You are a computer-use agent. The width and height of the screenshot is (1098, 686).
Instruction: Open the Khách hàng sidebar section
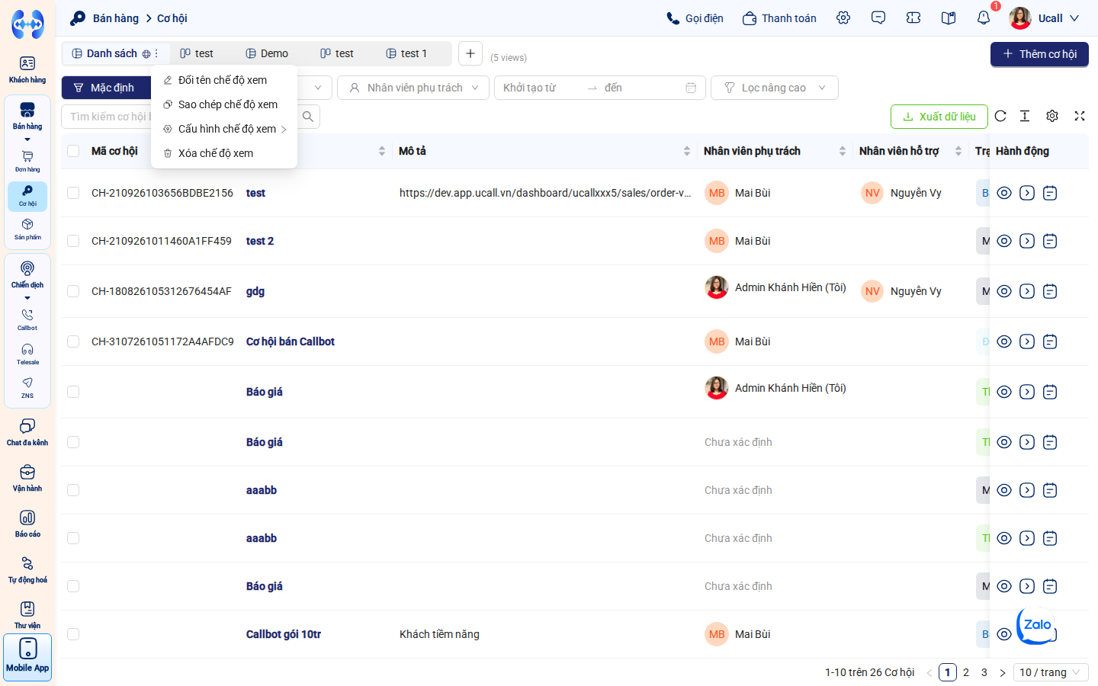[27, 69]
